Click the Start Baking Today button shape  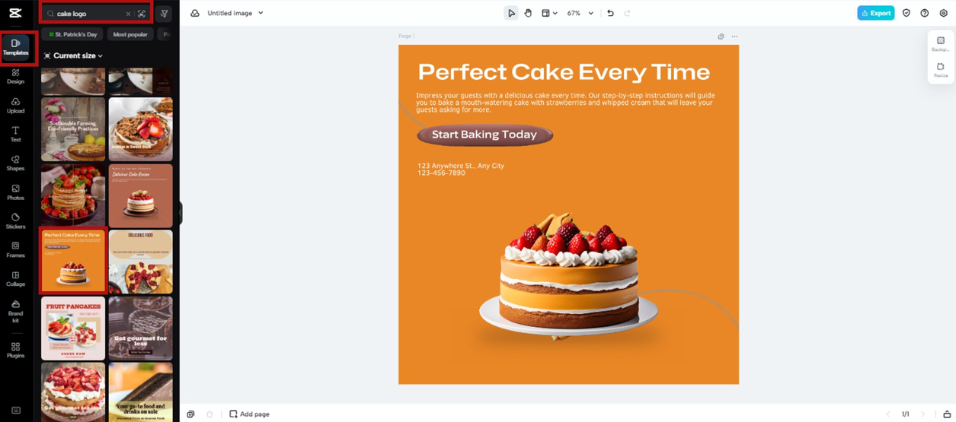click(484, 135)
